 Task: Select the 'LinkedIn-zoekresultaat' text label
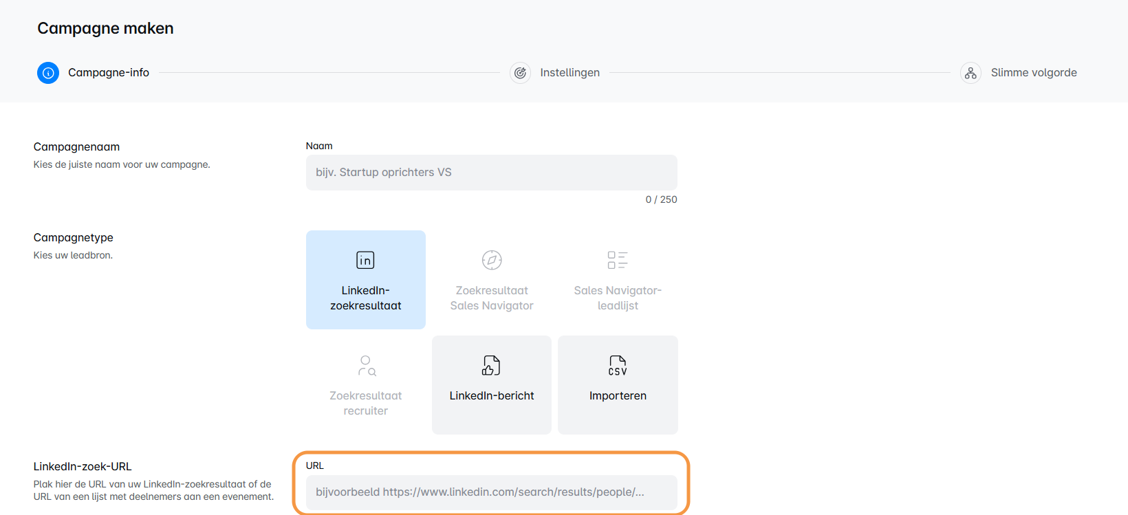pyautogui.click(x=365, y=298)
